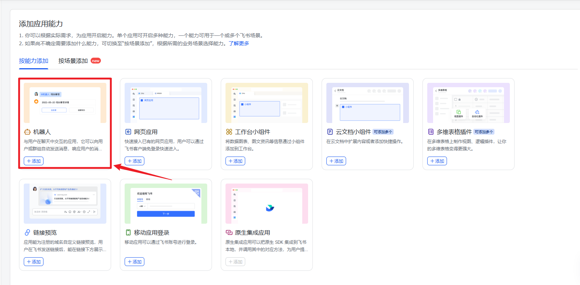Add the 云文档小组件 capability
580x285 pixels.
336,161
